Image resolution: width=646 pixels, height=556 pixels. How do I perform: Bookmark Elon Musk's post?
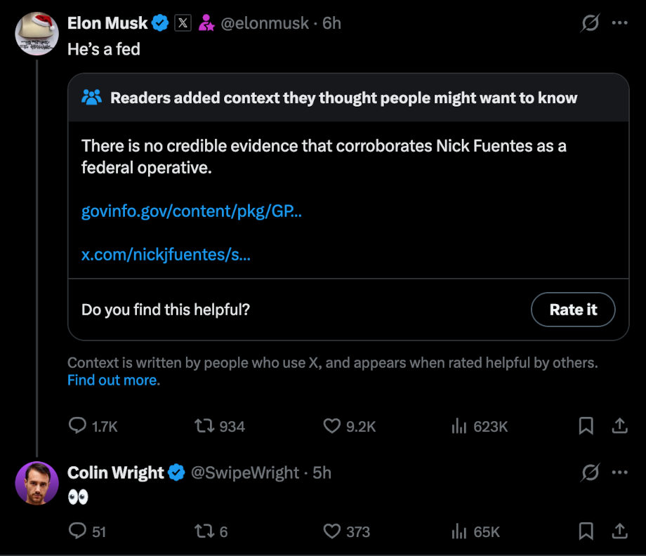586,426
